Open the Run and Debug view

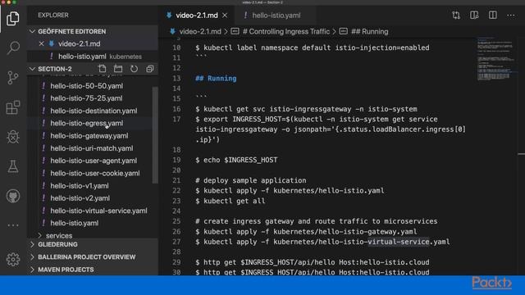pyautogui.click(x=13, y=137)
